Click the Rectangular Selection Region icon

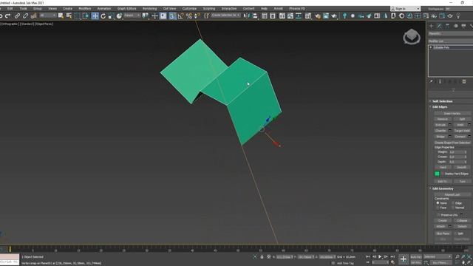(77, 16)
